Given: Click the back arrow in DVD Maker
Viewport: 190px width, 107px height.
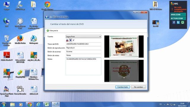Looking at the screenshot, I should point(47,17).
